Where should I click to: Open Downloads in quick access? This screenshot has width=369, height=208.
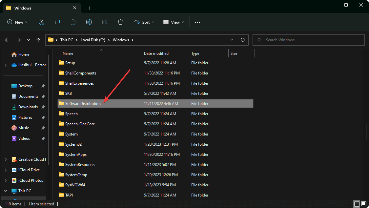(x=28, y=107)
